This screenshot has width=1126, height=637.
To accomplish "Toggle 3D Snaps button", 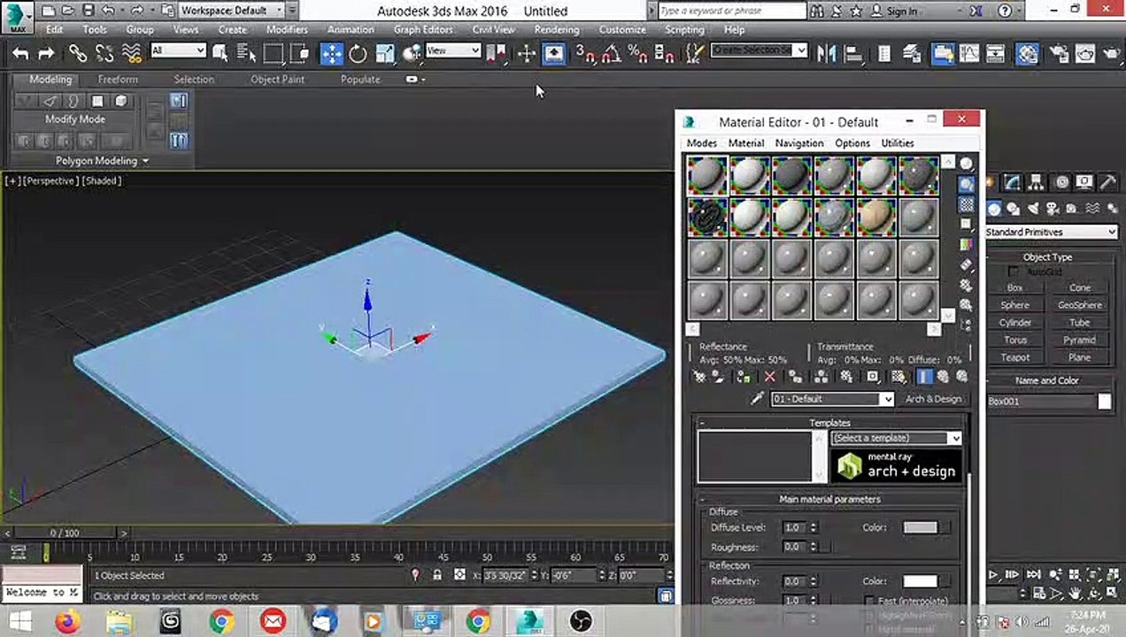I will pos(585,53).
